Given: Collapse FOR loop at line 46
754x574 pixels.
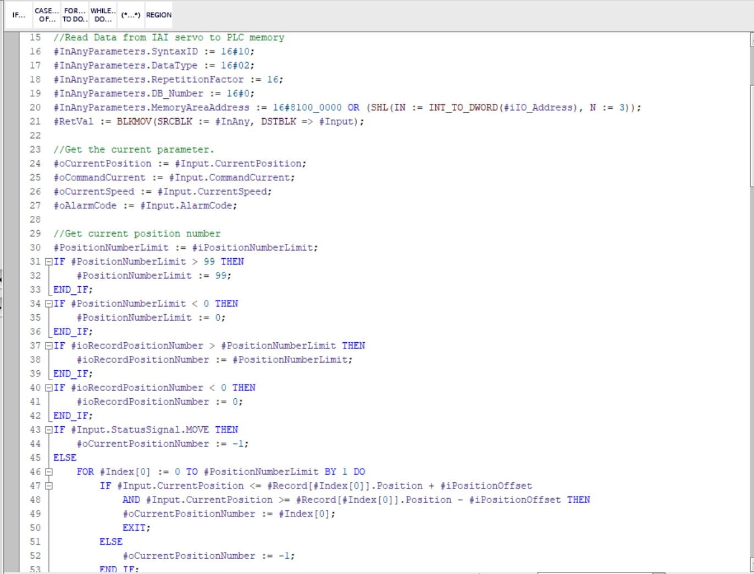Looking at the screenshot, I should coord(48,472).
